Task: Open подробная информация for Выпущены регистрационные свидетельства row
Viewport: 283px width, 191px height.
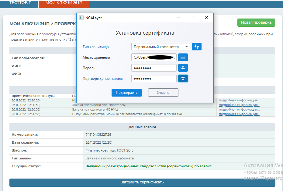Action: point(239,114)
